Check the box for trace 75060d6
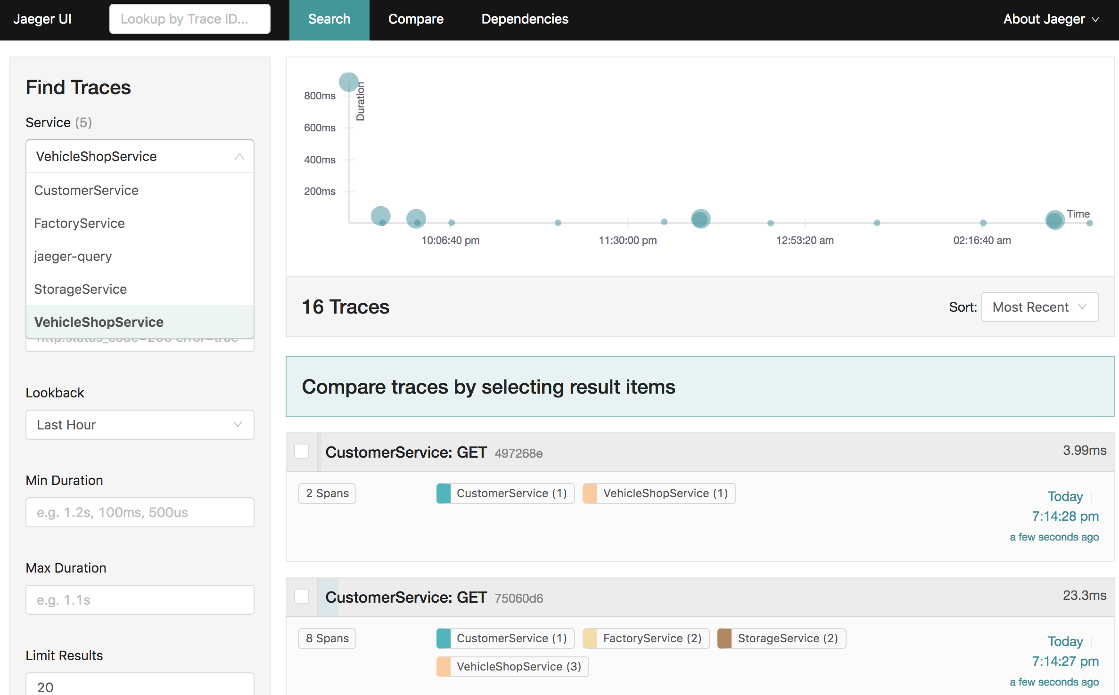This screenshot has height=695, width=1119. [302, 596]
